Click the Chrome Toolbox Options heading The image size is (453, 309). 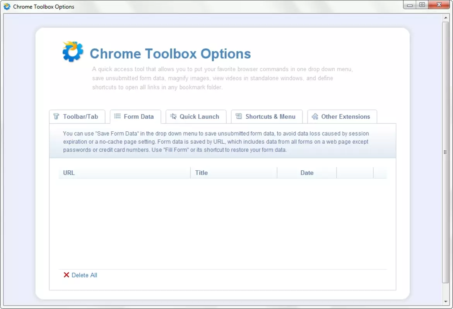point(170,54)
